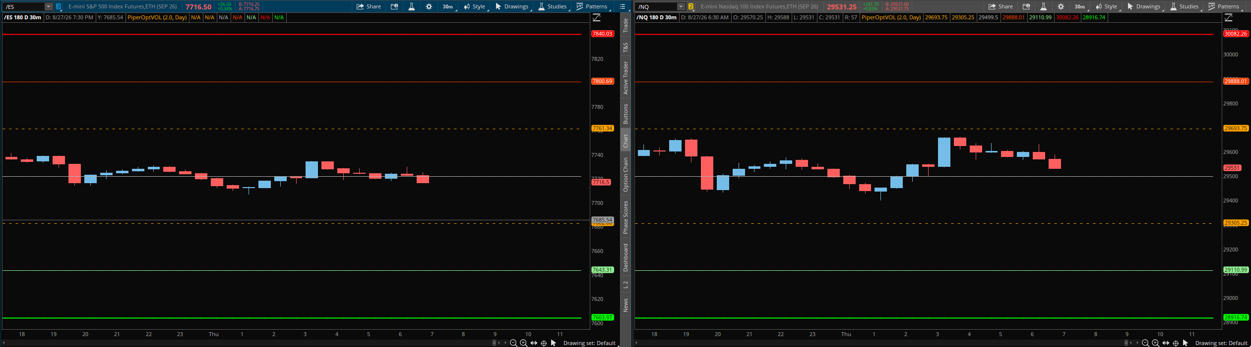Click the 29305.25 orange price label
Screen dimensions: 1251x347
(x=1235, y=223)
